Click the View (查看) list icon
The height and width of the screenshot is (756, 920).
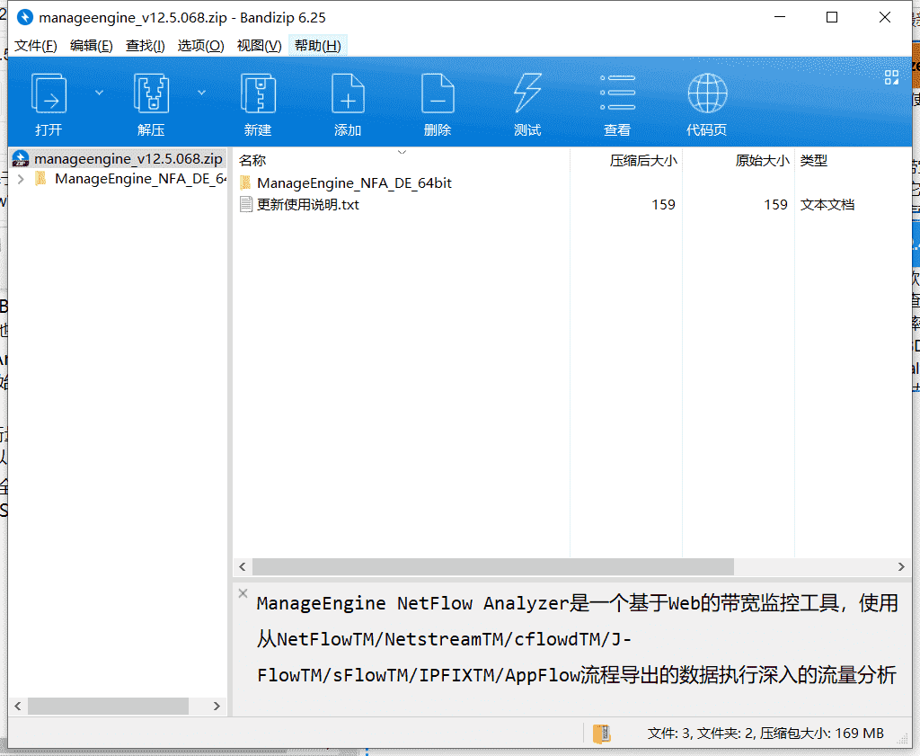point(617,93)
